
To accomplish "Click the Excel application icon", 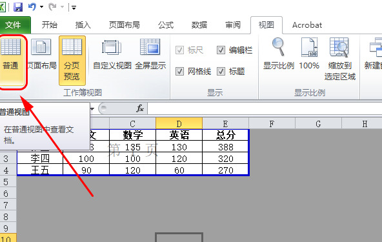I will click(3, 7).
